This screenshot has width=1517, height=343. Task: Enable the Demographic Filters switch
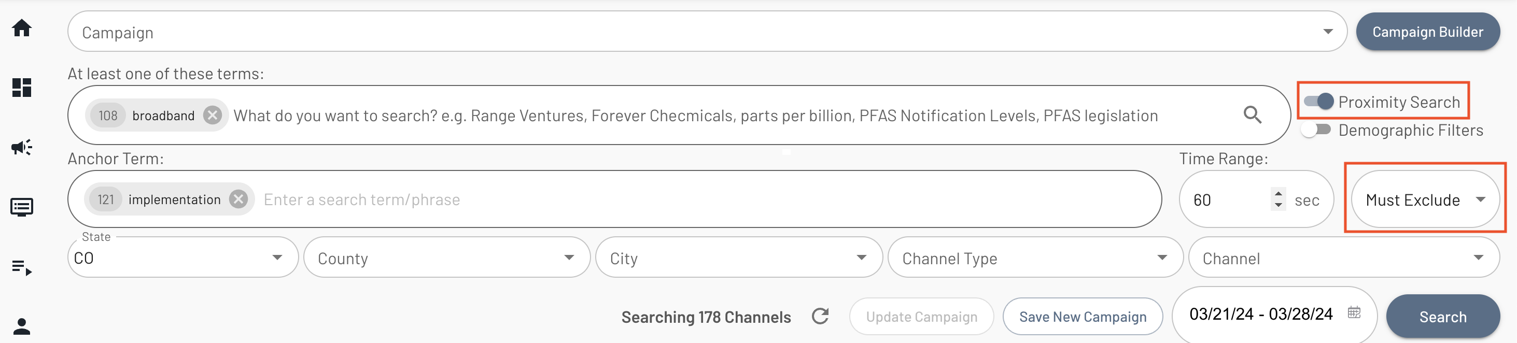[x=1316, y=130]
